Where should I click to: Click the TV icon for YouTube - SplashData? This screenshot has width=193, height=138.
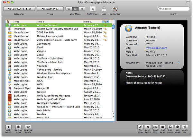pyautogui.click(x=9, y=58)
